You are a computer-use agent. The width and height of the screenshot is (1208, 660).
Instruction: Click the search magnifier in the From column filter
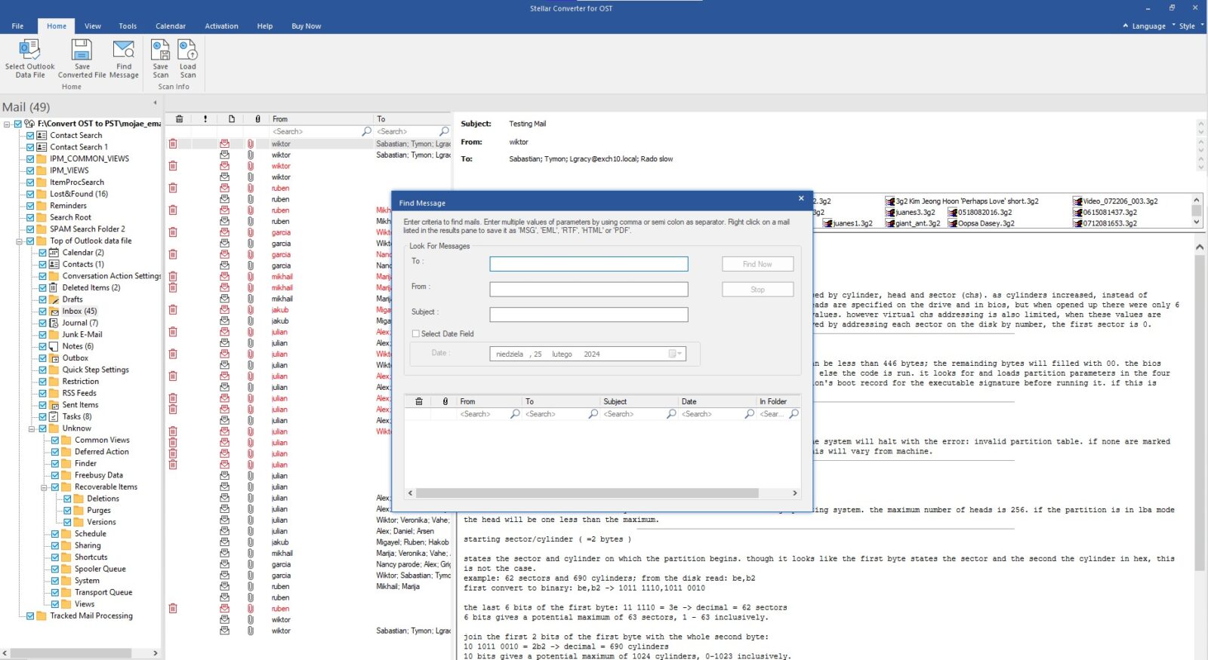(367, 131)
